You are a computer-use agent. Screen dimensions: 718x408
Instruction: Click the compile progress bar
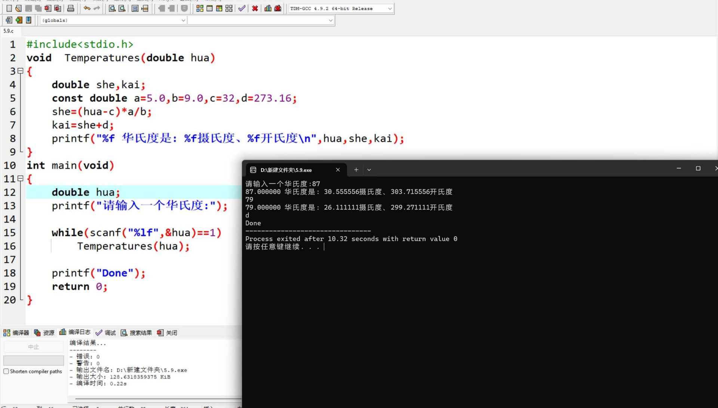(33, 360)
